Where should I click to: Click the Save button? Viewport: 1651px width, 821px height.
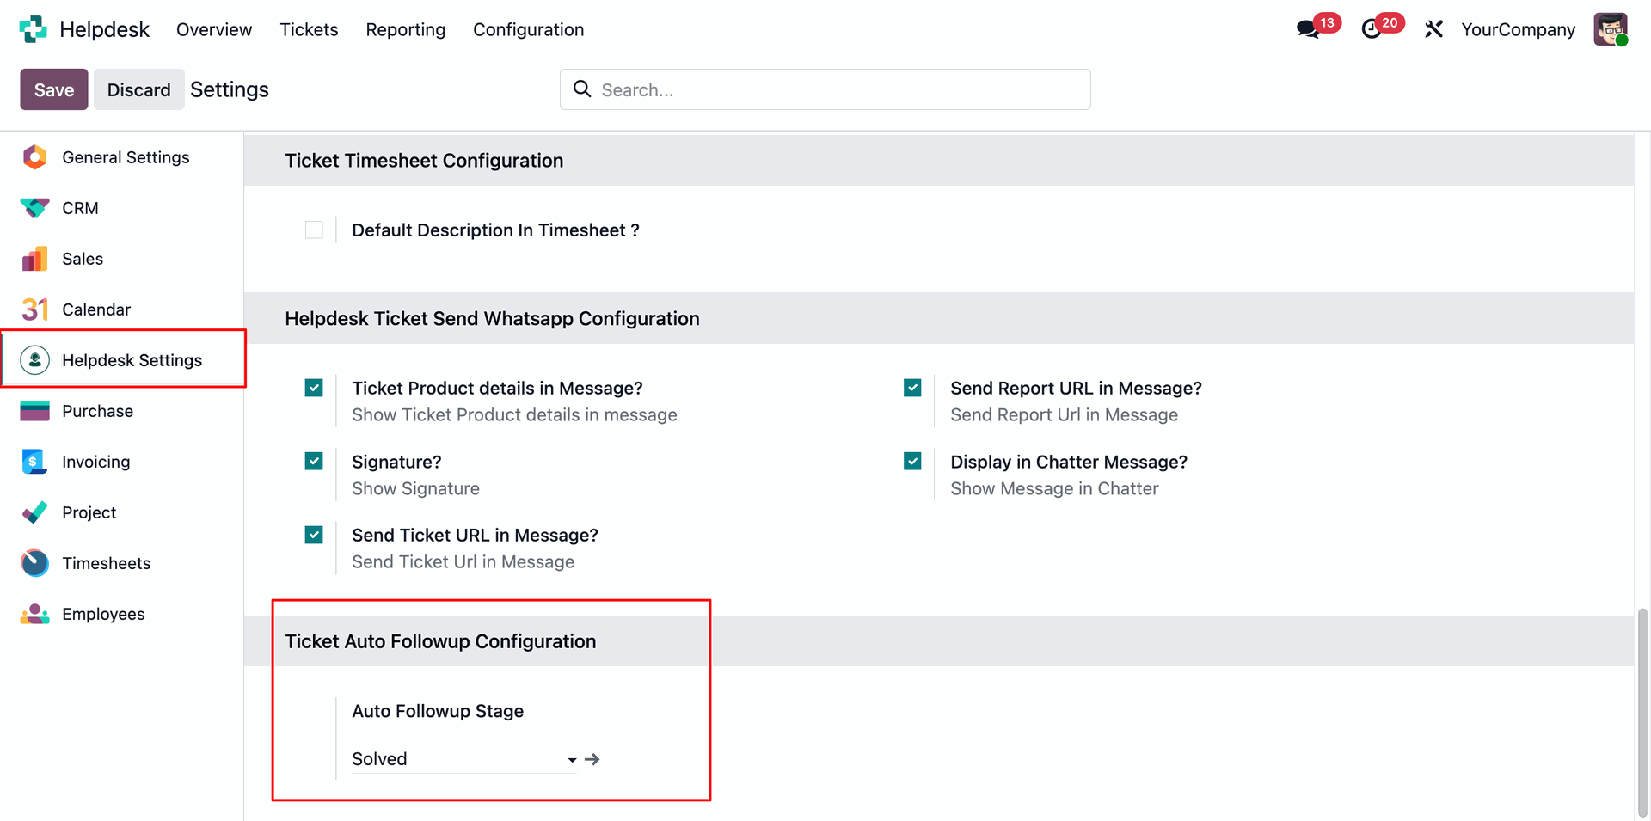[54, 89]
